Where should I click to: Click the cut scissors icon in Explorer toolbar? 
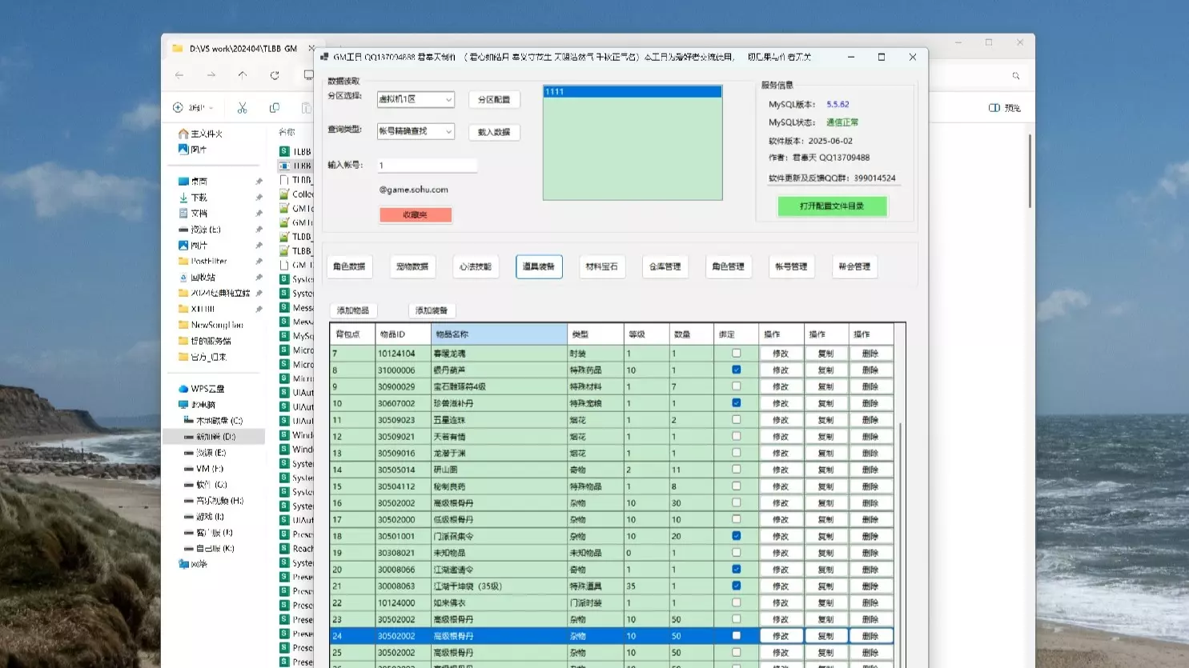(242, 107)
